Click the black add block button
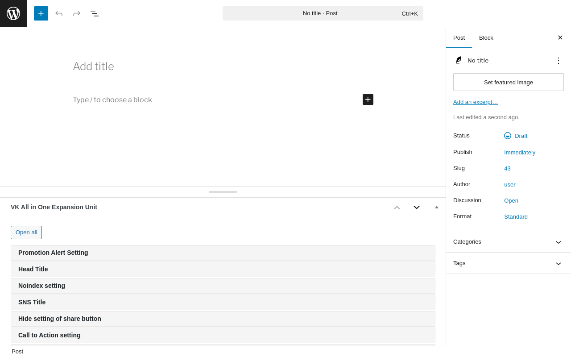This screenshot has height=357, width=571. (368, 100)
